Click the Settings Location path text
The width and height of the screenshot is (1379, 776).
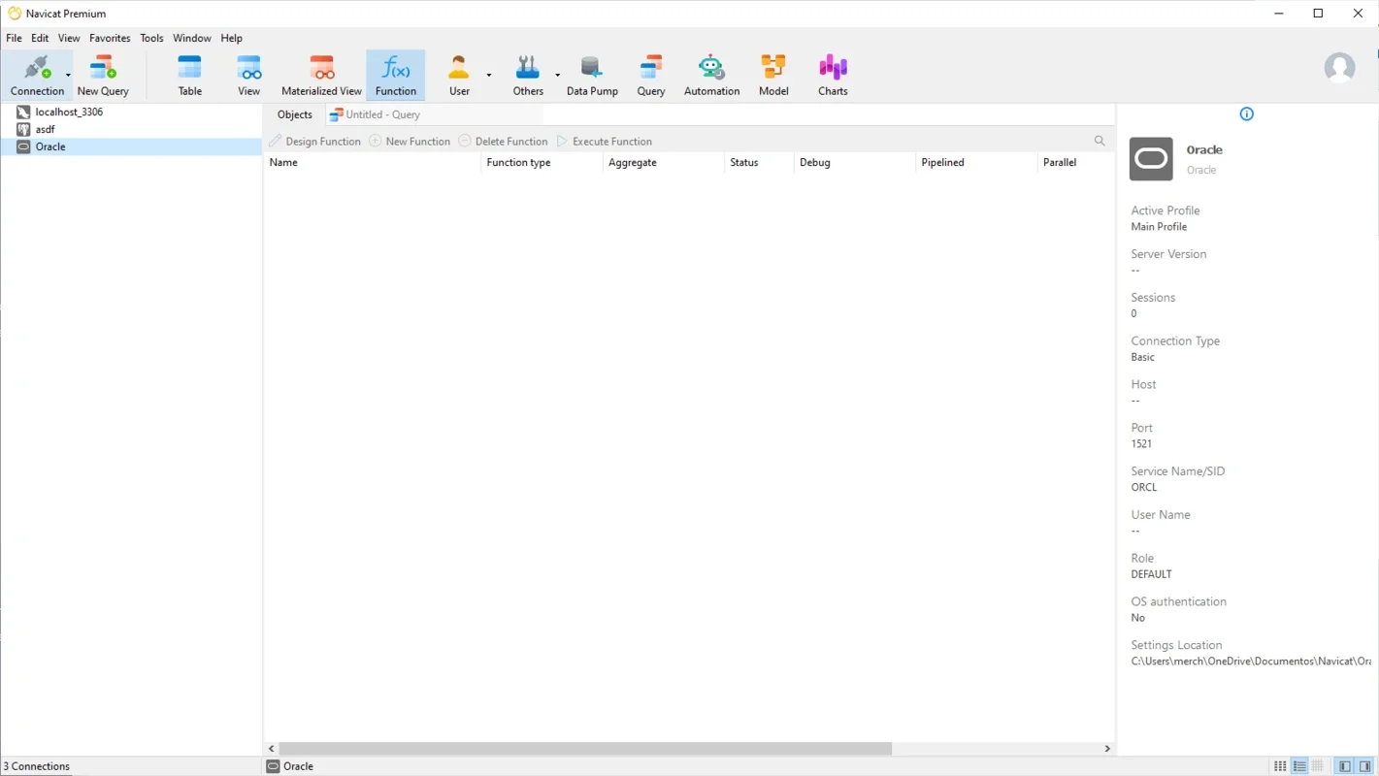[x=1251, y=661]
